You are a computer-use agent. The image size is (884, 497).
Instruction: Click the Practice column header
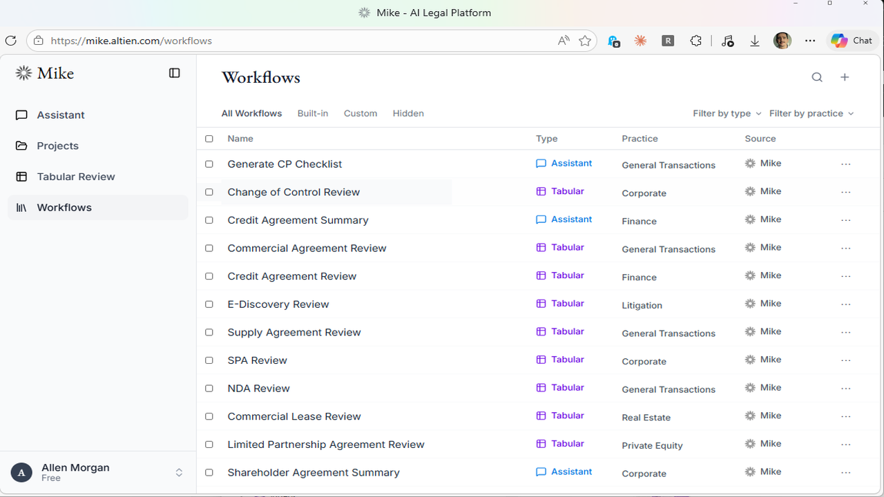[640, 139]
